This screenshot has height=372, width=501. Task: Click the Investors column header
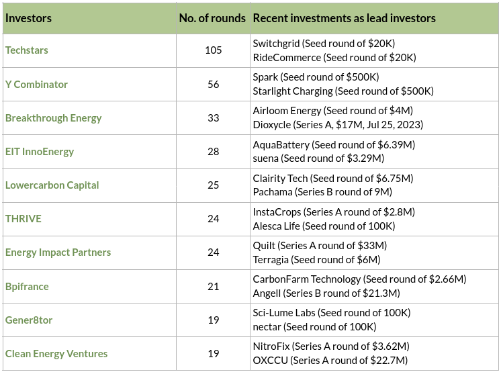pos(28,18)
